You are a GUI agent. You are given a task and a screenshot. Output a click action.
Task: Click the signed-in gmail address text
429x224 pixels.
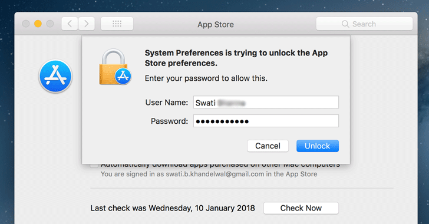pyautogui.click(x=214, y=174)
